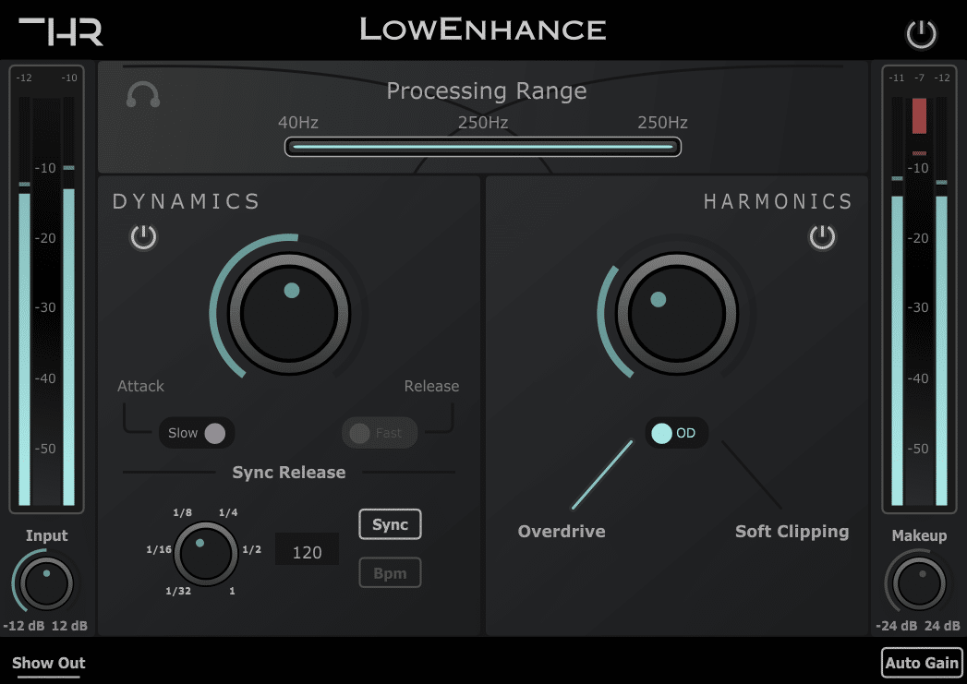The width and height of the screenshot is (967, 684).
Task: Click the large Harmonics amount knob
Action: coord(677,313)
